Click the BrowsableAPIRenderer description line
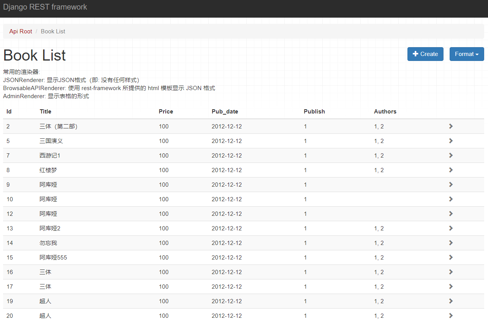This screenshot has width=488, height=322. (109, 88)
